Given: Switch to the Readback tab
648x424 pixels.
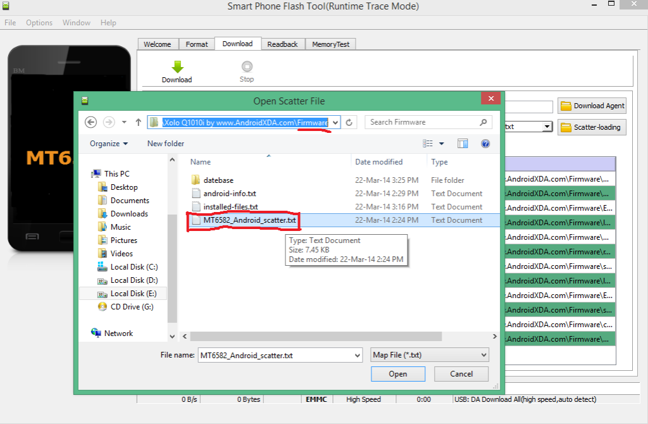Looking at the screenshot, I should point(282,44).
